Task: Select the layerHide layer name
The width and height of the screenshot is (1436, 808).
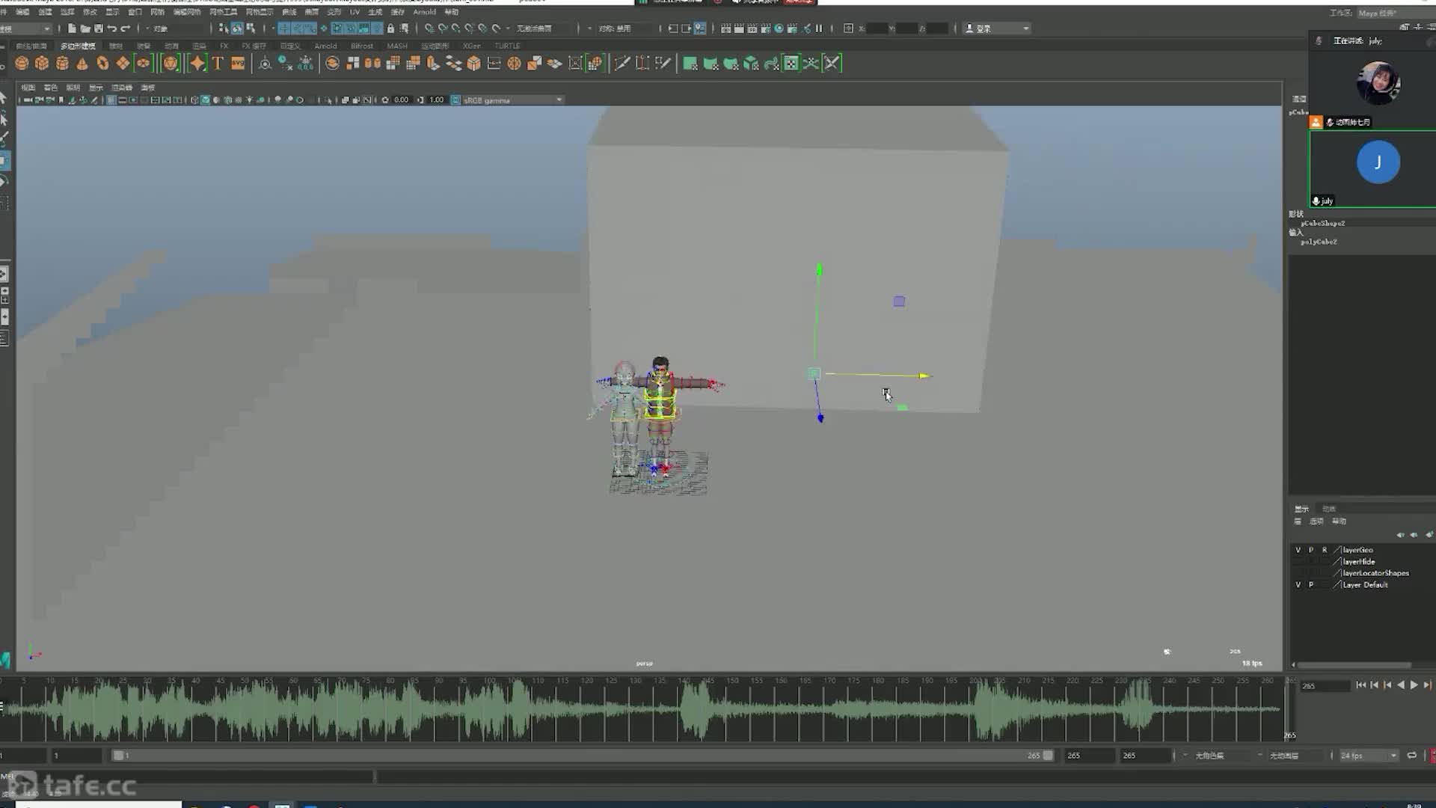Action: pyautogui.click(x=1359, y=562)
